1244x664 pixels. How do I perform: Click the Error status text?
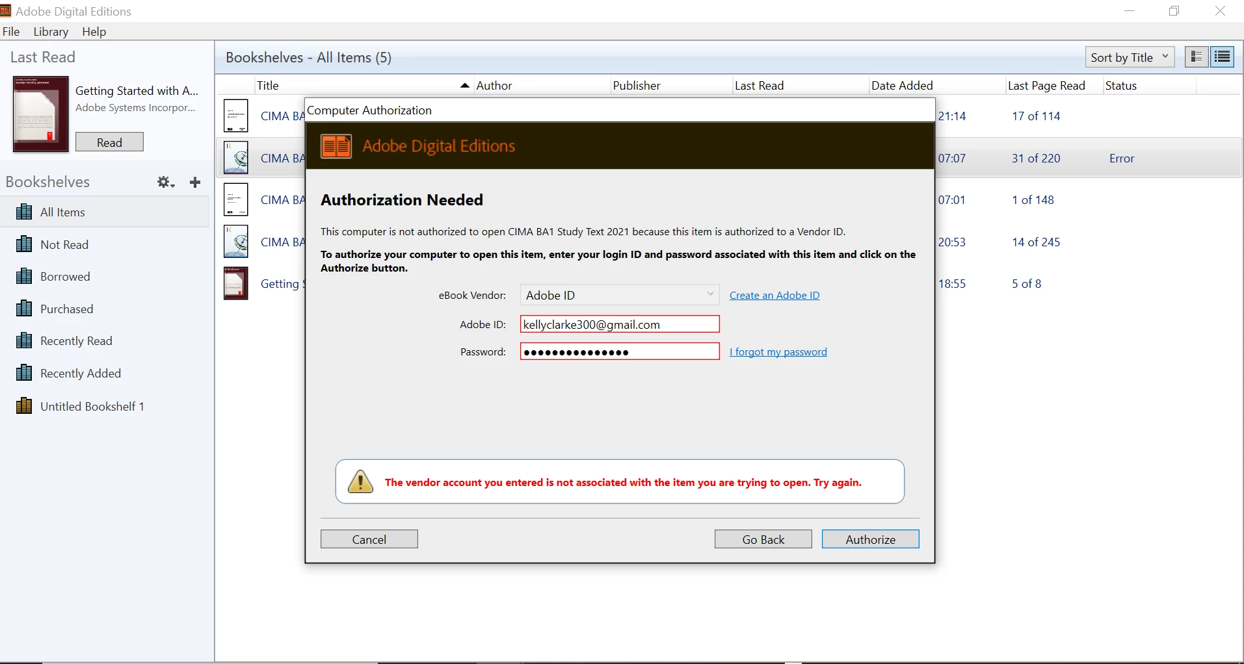tap(1122, 158)
